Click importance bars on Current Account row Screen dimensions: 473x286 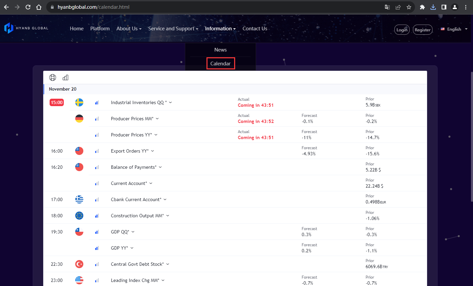(x=97, y=183)
